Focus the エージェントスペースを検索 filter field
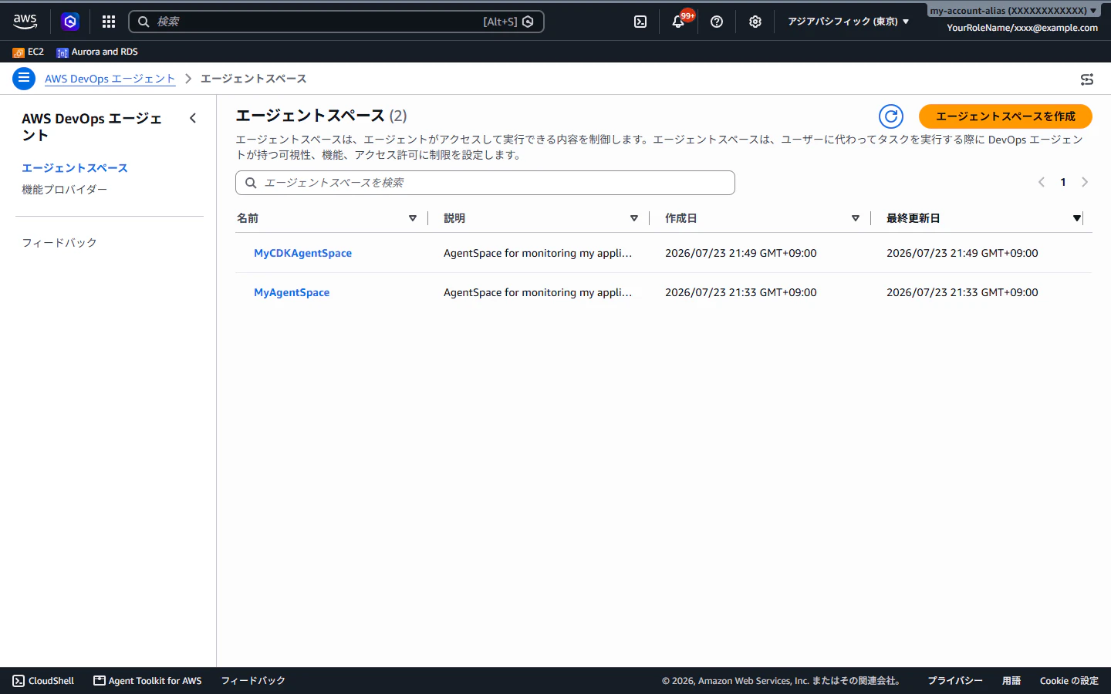The width and height of the screenshot is (1111, 694). [x=485, y=183]
